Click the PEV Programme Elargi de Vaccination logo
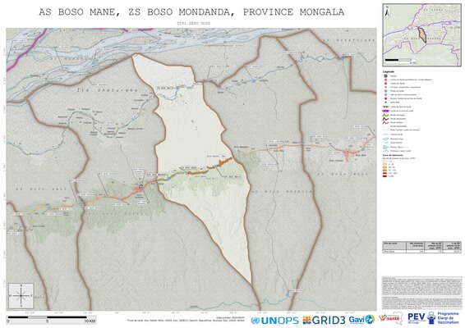465x328 pixels. (x=433, y=318)
